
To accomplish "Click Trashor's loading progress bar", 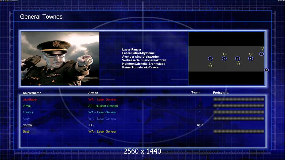I will click(238, 112).
